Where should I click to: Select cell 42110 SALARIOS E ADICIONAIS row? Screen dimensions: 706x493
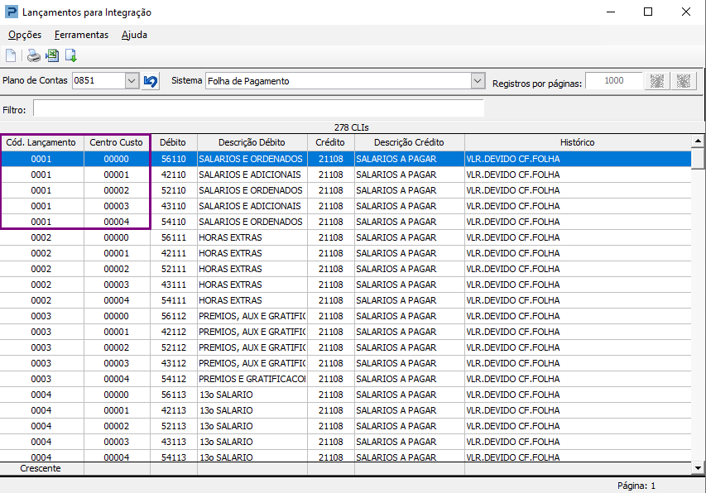point(173,175)
